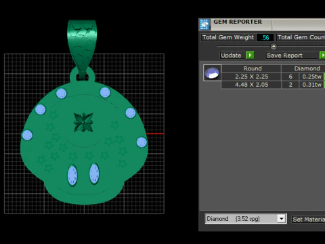Click the Update button
This screenshot has height=244, width=325.
click(232, 56)
